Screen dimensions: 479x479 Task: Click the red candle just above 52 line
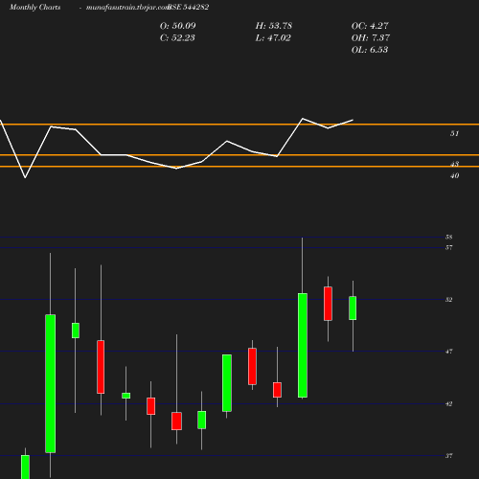coord(328,304)
